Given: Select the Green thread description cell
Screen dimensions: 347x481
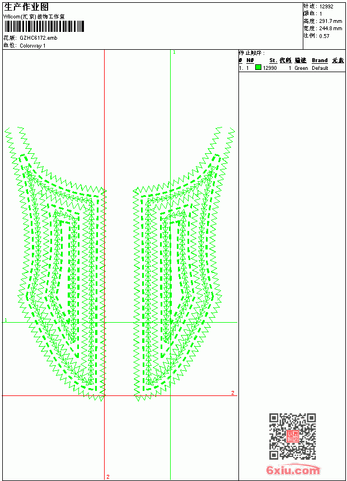Looking at the screenshot, I should [301, 68].
